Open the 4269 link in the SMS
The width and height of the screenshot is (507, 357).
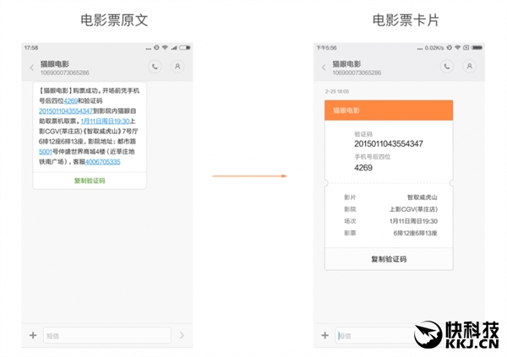71,100
